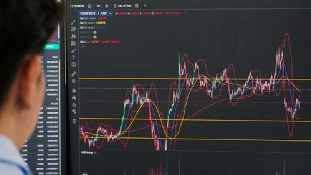Select the upper orange horizontal line on chart
The image size is (311, 175).
pyautogui.click(x=195, y=79)
